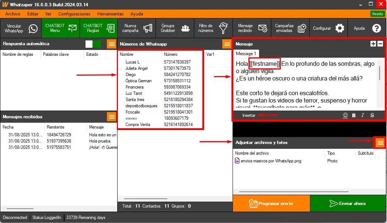
Task: Click the Configurar gear icon
Action: click(x=339, y=28)
